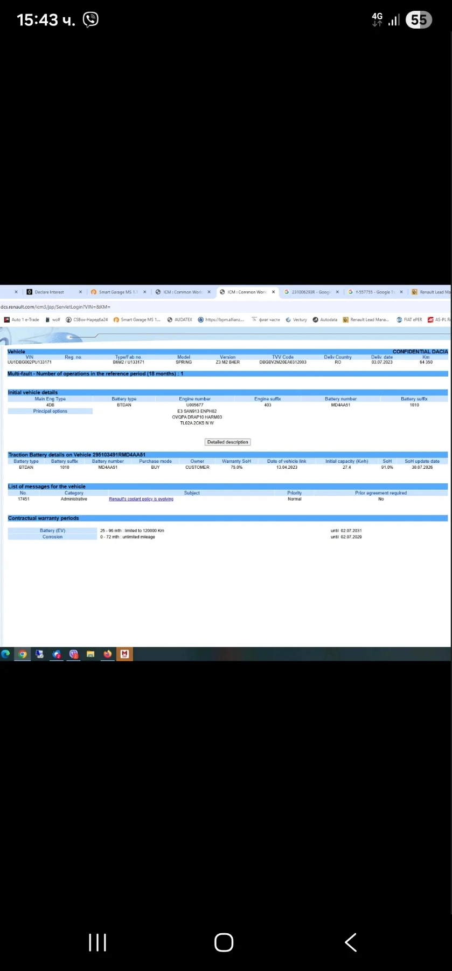Open the FIAT ePER bookmark
The image size is (452, 971).
pos(409,319)
